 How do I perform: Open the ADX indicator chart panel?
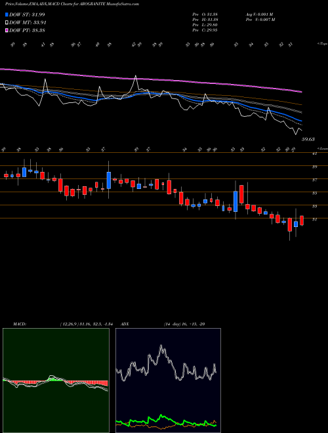(168, 381)
